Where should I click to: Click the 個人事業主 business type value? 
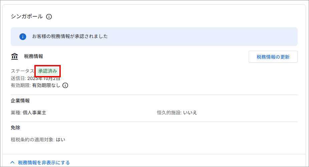point(34,113)
